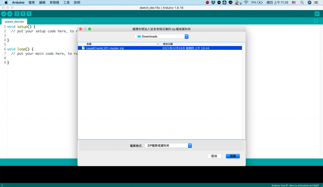Click the Google Drive menu bar icon
Screen dimensions: 323x187
click(225, 3)
